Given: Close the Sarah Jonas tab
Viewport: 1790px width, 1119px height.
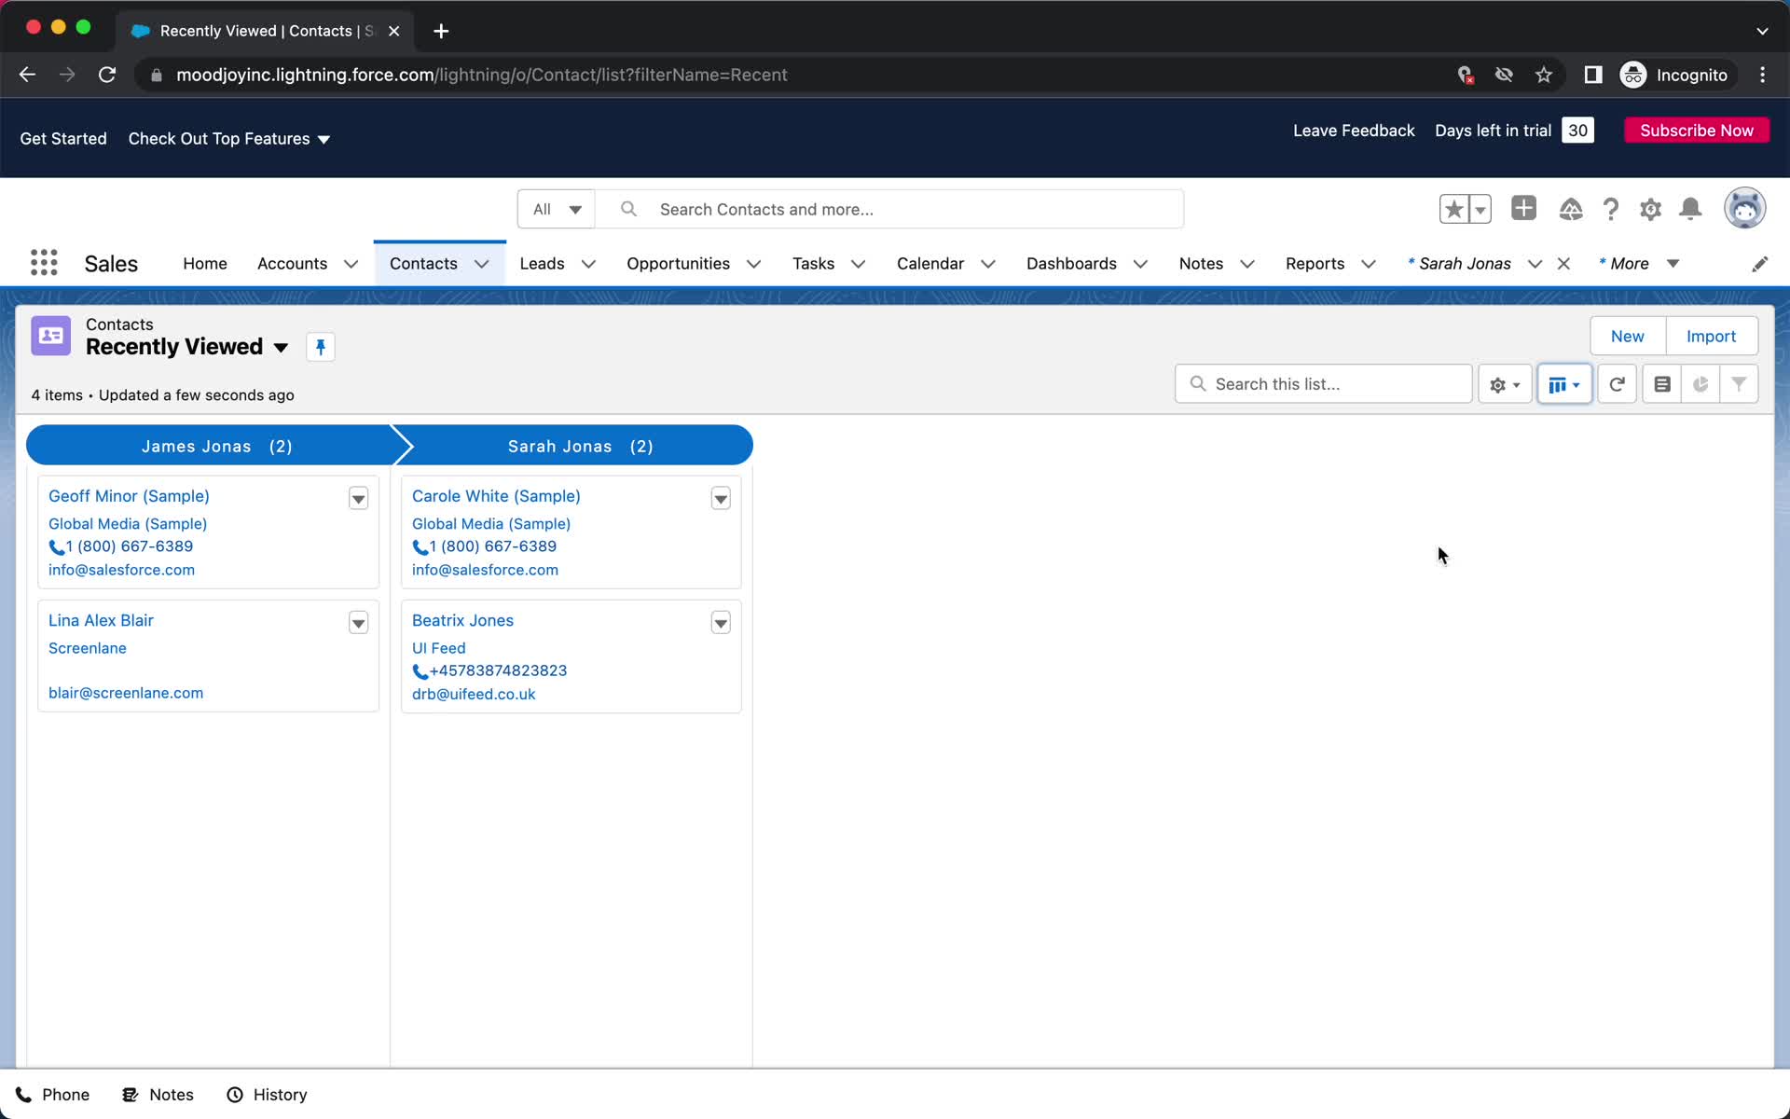Looking at the screenshot, I should (x=1563, y=264).
